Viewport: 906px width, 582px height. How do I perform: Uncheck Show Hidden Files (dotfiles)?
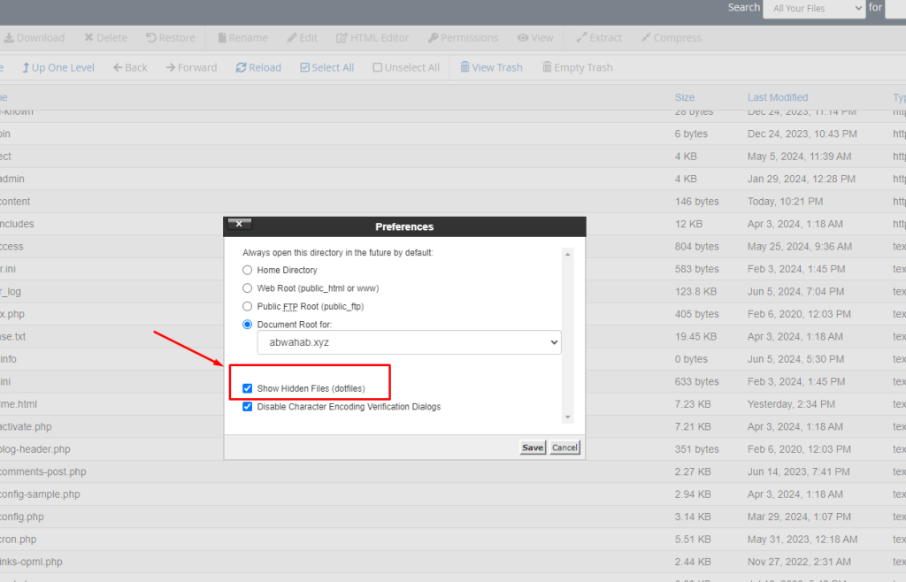click(x=248, y=388)
